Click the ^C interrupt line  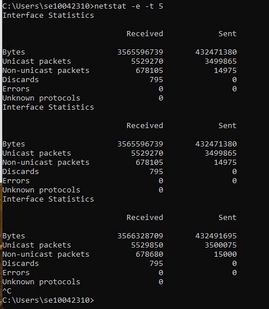pos(7,291)
